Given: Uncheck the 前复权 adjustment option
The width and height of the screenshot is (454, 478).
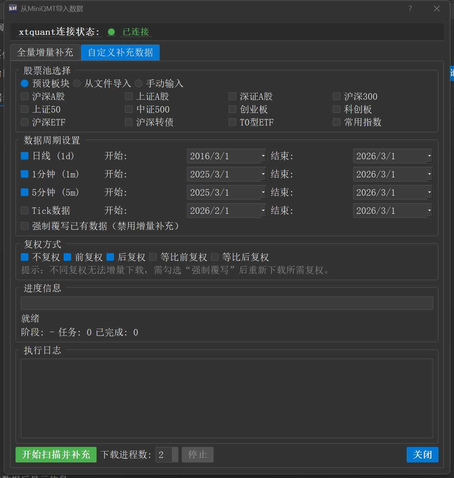Looking at the screenshot, I should 67,257.
